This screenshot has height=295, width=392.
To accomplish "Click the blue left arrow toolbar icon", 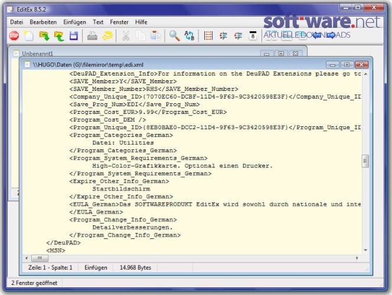I will (316, 35).
